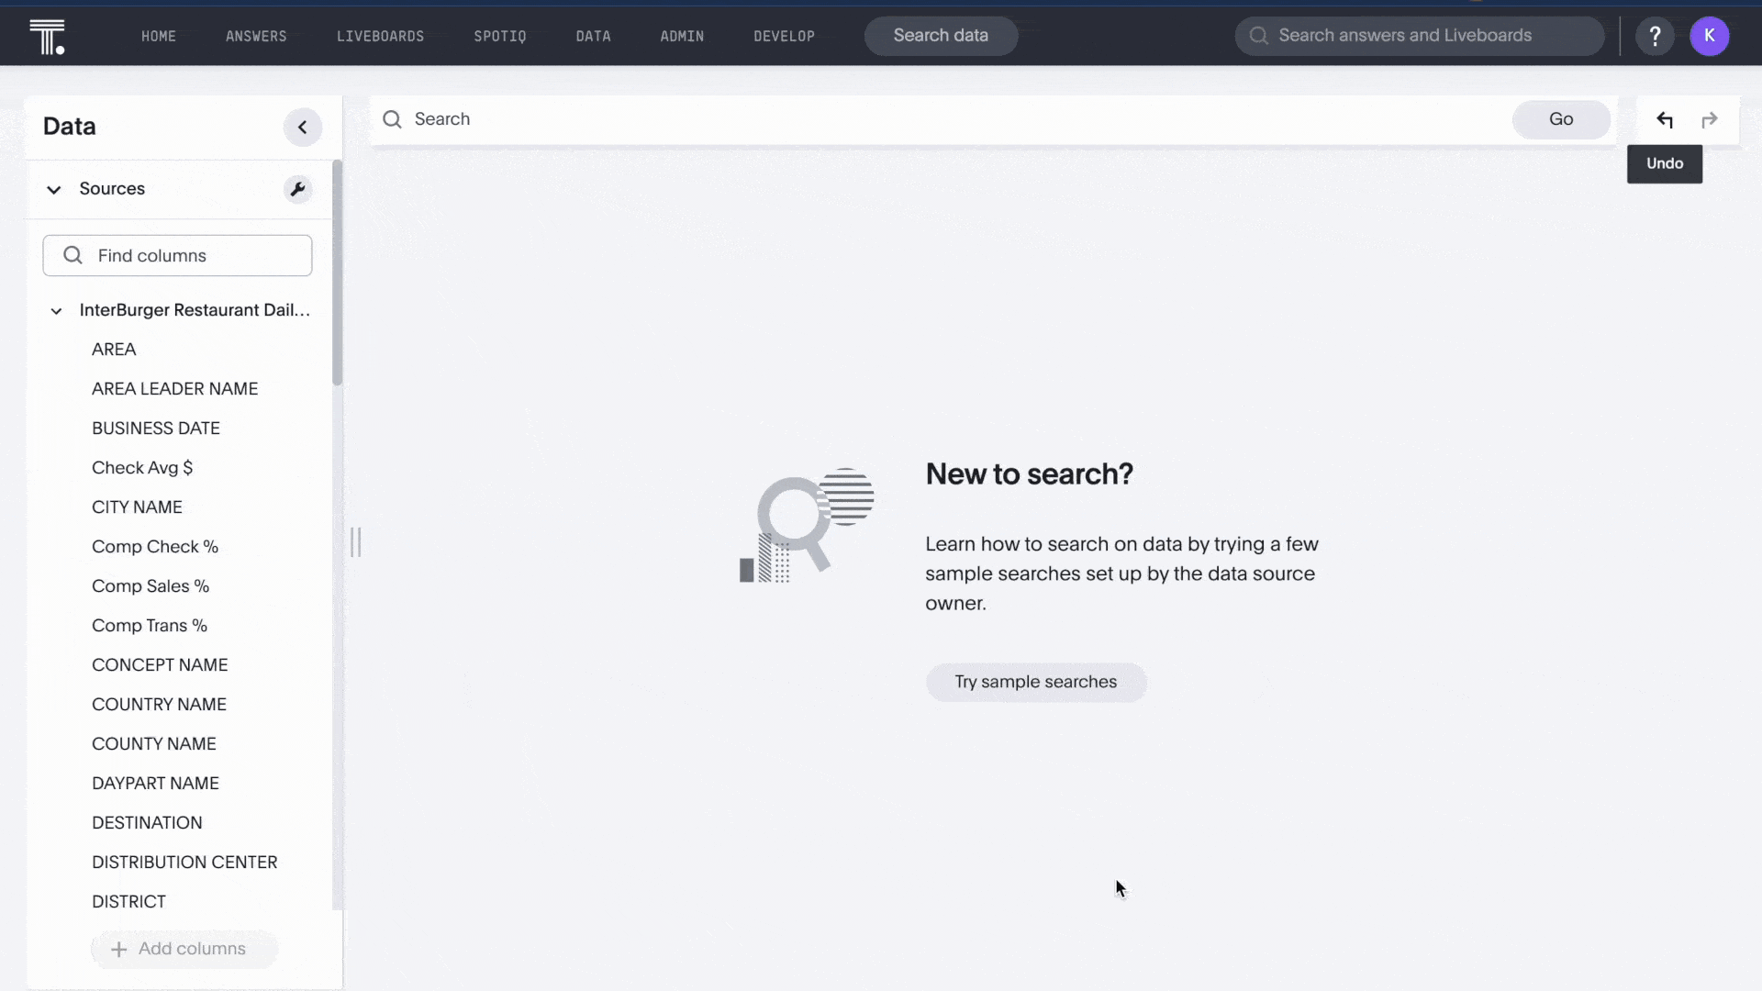The image size is (1762, 991).
Task: Select the Comp Check % column
Action: pos(155,547)
